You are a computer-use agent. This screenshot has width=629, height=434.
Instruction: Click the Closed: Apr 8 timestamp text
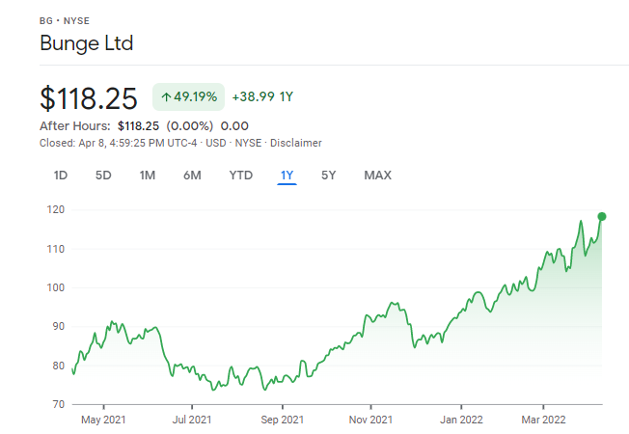[x=118, y=143]
